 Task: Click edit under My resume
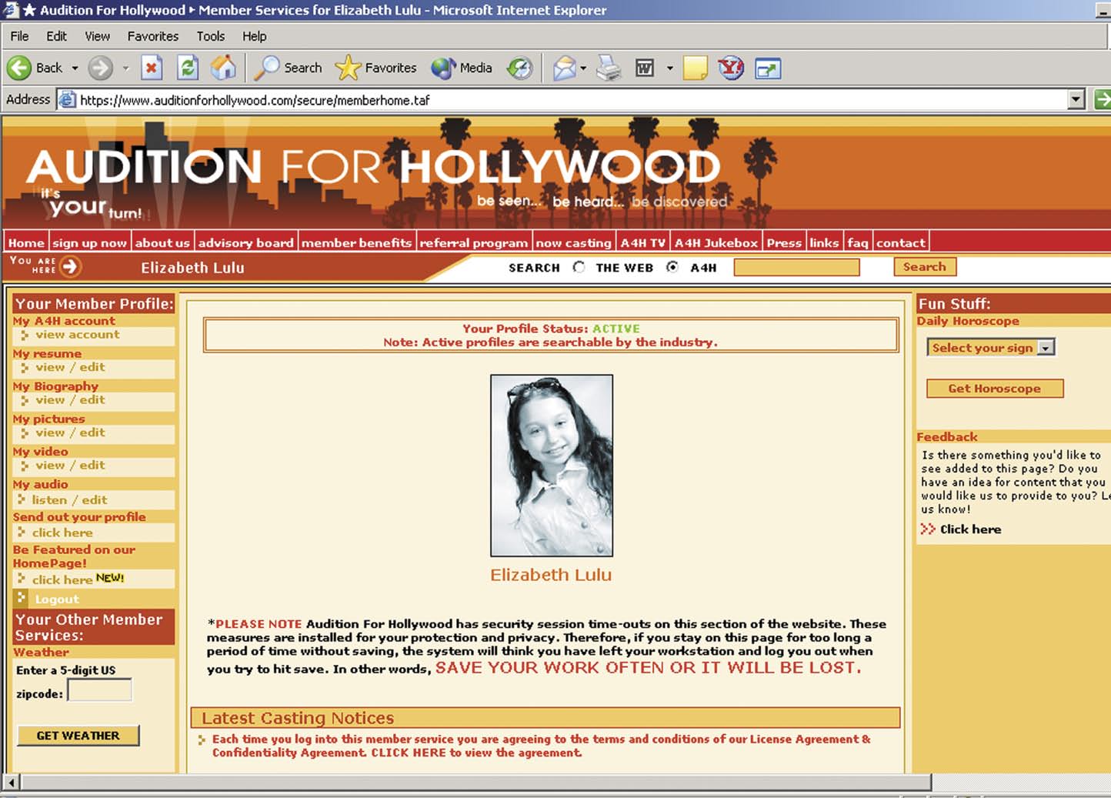tap(92, 367)
